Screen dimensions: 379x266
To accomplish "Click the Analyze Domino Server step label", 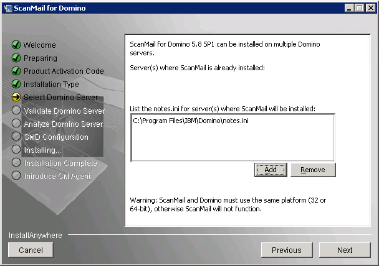I will tap(64, 124).
